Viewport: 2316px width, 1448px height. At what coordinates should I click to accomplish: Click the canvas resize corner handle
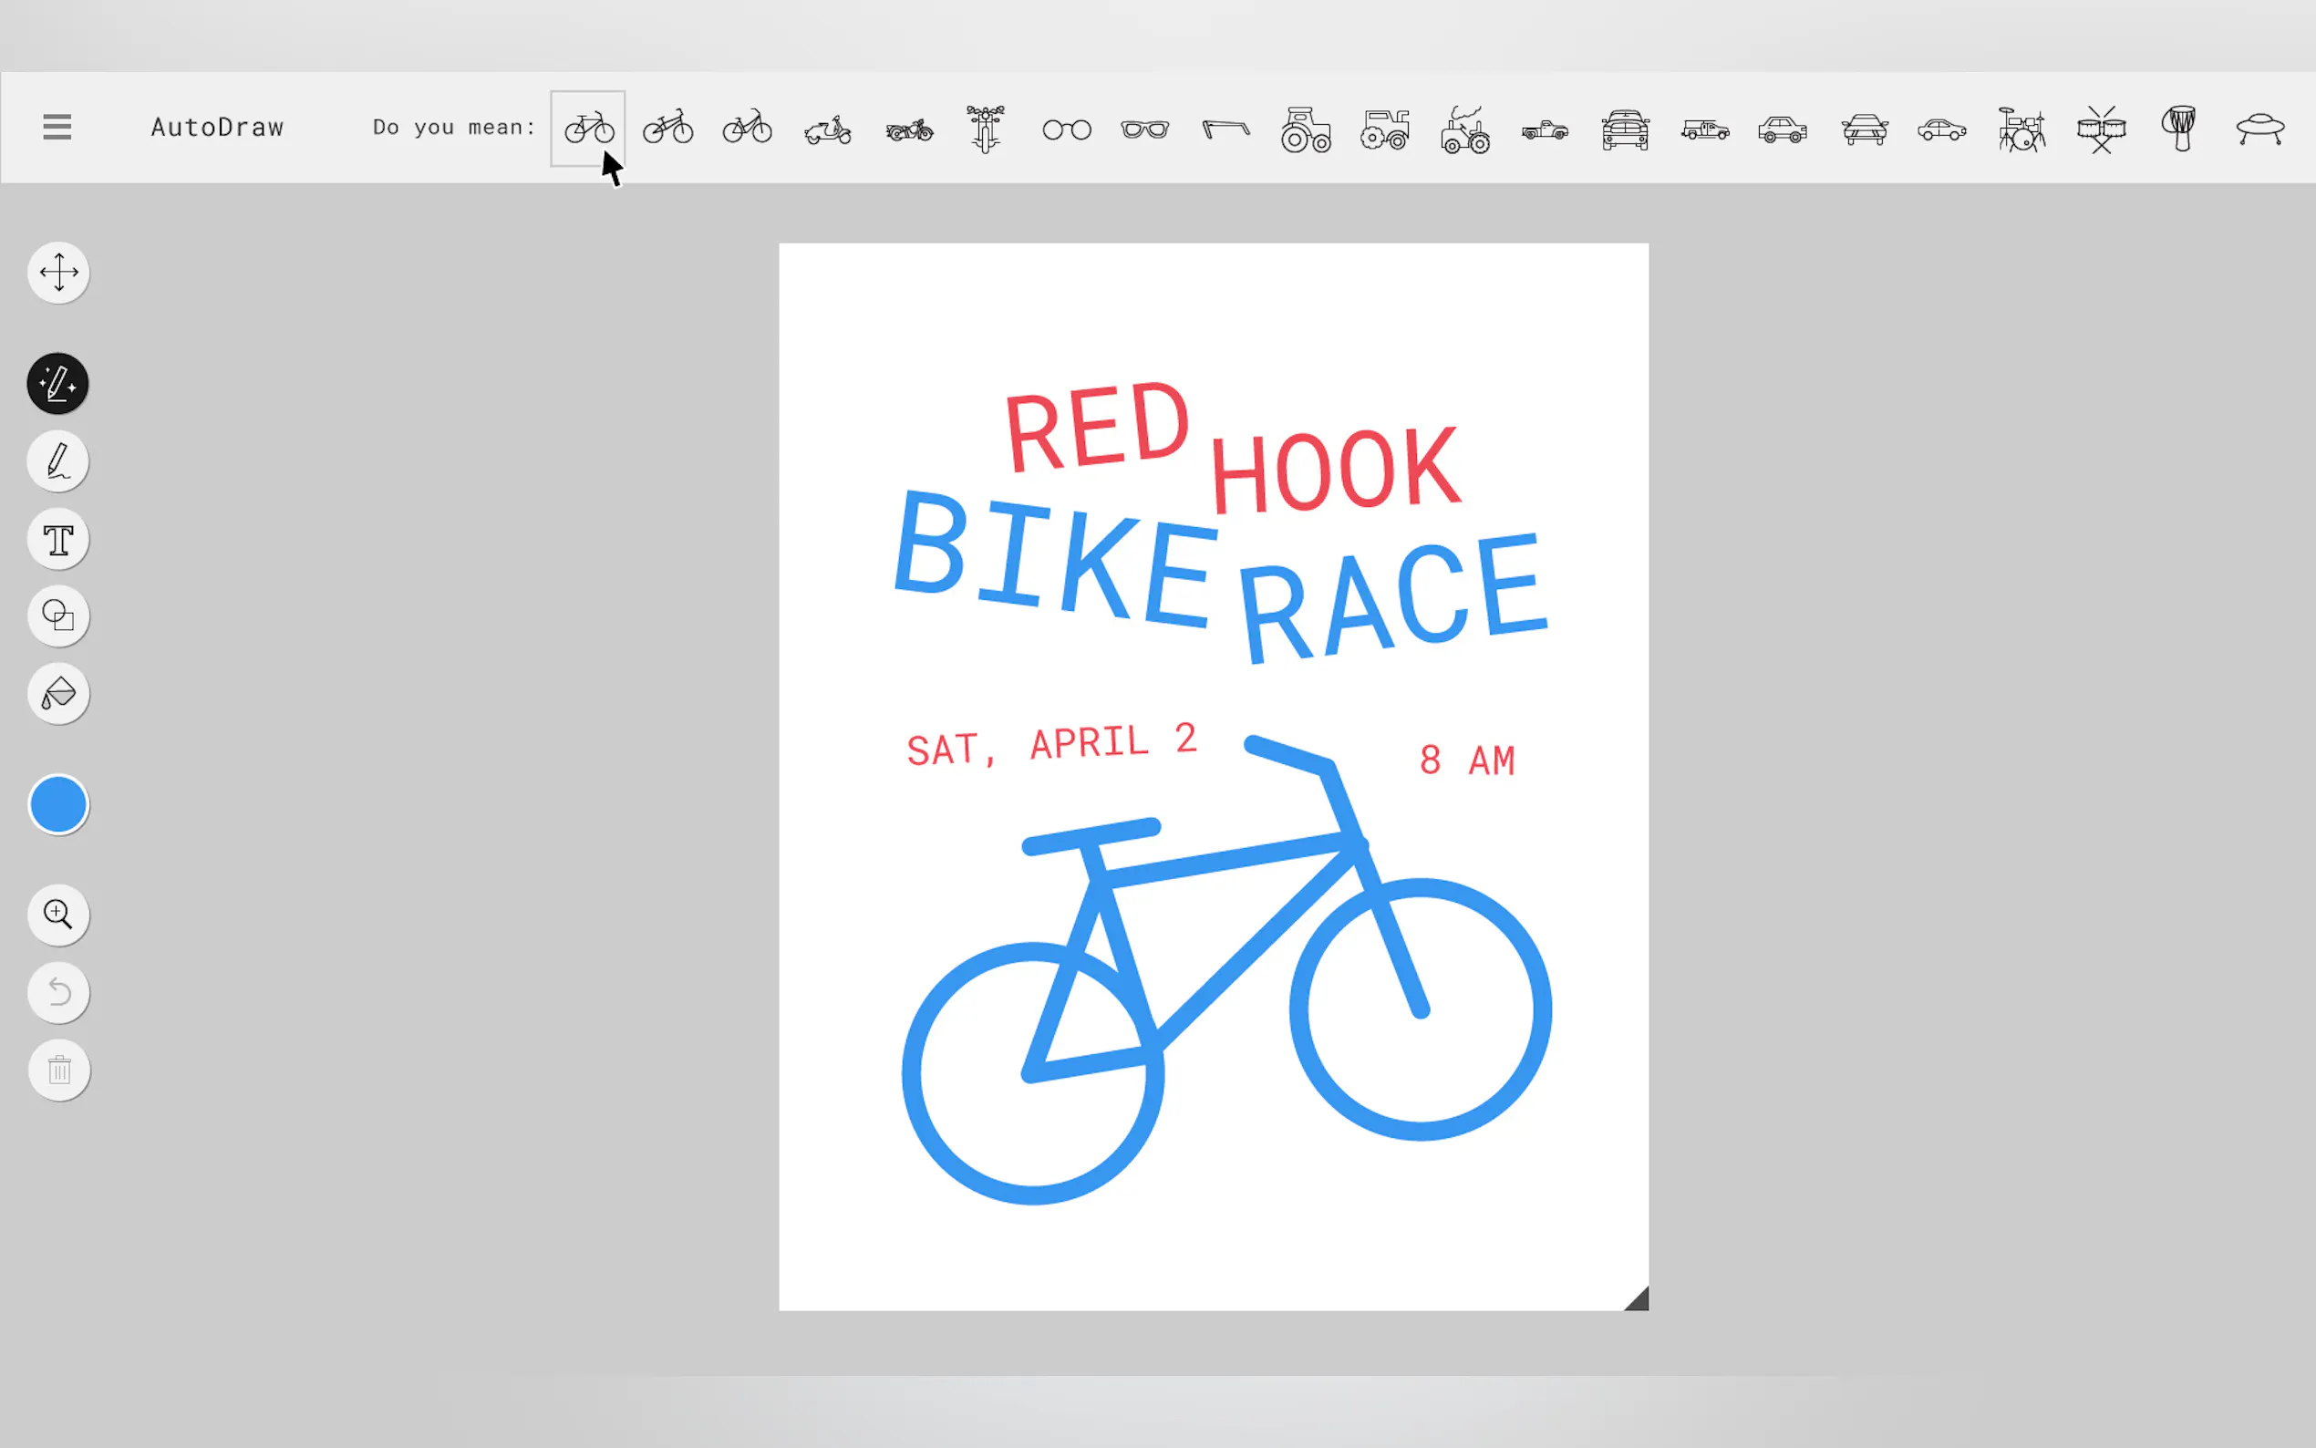coord(1639,1300)
